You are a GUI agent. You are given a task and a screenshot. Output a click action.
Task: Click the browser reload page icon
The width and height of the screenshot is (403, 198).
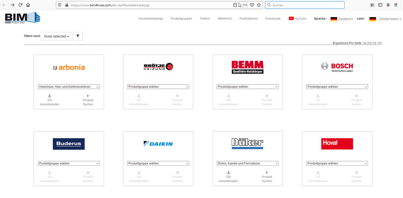(x=20, y=5)
